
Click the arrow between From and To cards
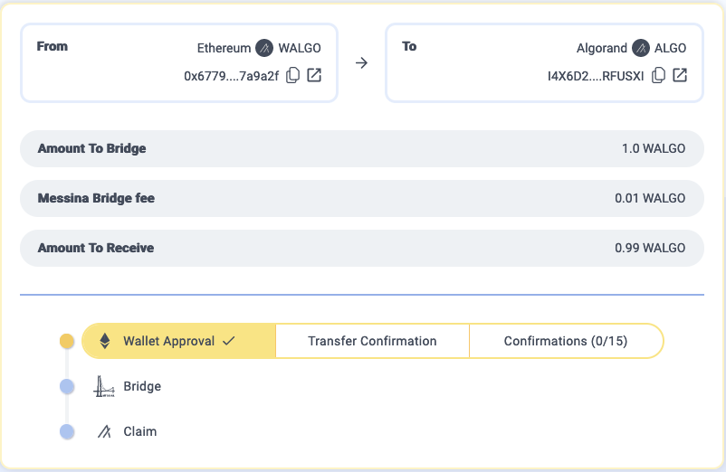click(x=361, y=63)
